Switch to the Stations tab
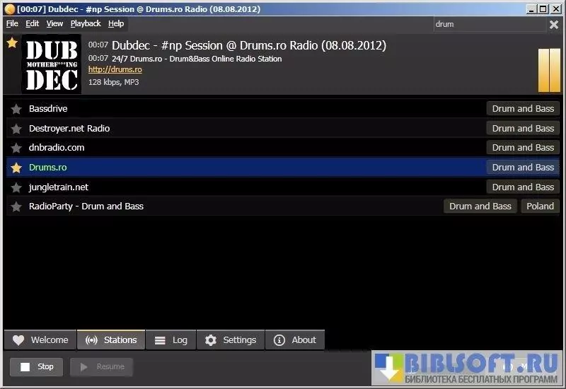Viewport: 566px width, 389px height. (111, 340)
